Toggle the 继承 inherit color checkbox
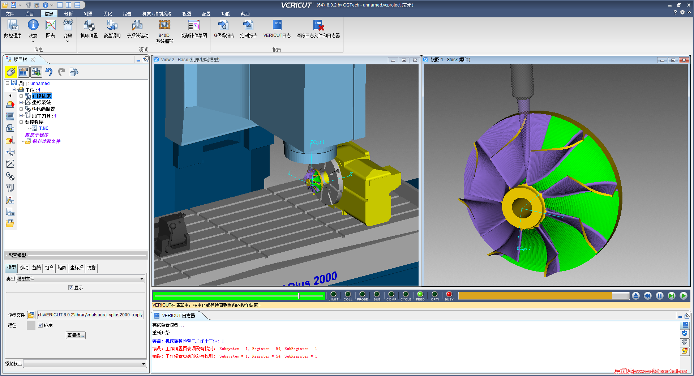The width and height of the screenshot is (694, 376). click(x=40, y=325)
